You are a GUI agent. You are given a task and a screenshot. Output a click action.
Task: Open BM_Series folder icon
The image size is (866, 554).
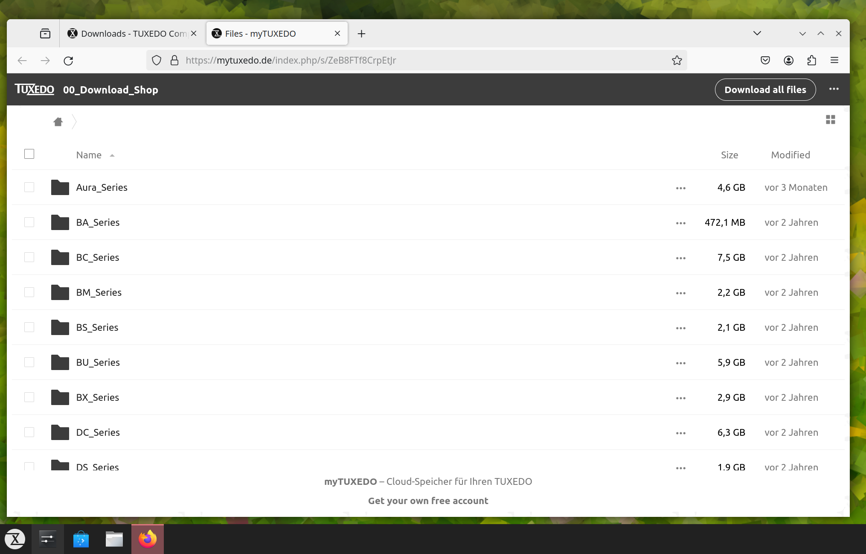point(60,292)
